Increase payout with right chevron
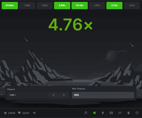This screenshot has width=142, height=118. 64,95
